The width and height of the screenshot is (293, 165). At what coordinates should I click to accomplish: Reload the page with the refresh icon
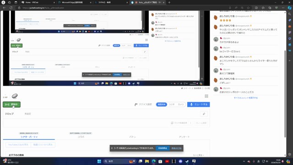(x=11, y=8)
